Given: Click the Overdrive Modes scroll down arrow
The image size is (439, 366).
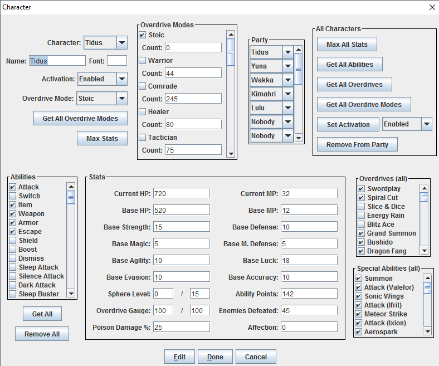Looking at the screenshot, I should 231,153.
